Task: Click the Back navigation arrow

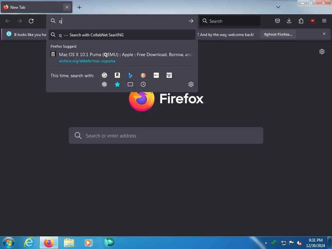Action: coord(8,21)
